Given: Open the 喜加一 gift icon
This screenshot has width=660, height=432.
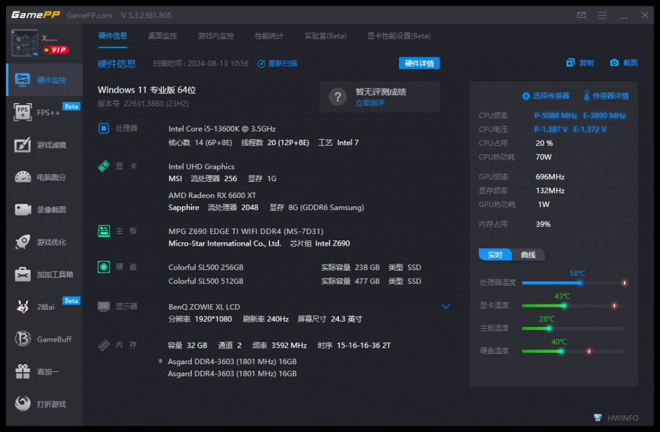Looking at the screenshot, I should tap(23, 372).
